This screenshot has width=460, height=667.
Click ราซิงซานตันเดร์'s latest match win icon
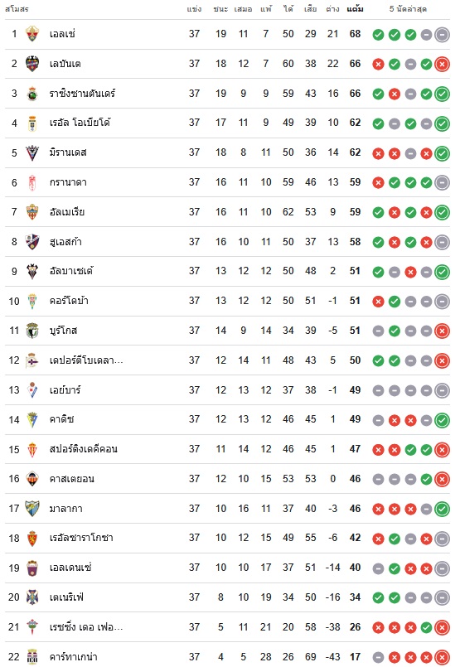tap(442, 94)
